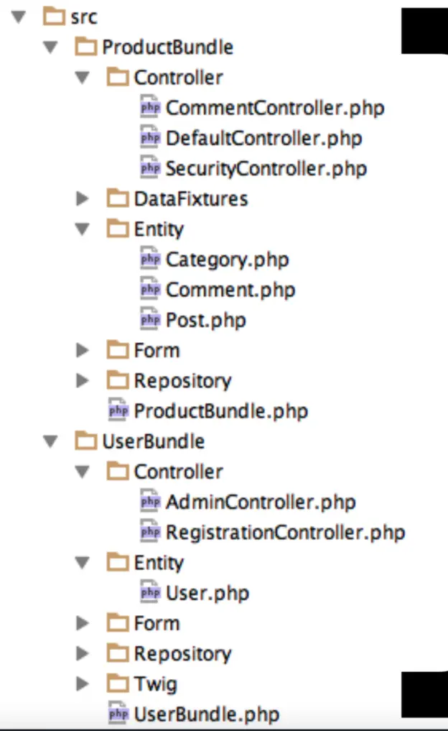
Task: Select the Post.php entity file
Action: [205, 320]
